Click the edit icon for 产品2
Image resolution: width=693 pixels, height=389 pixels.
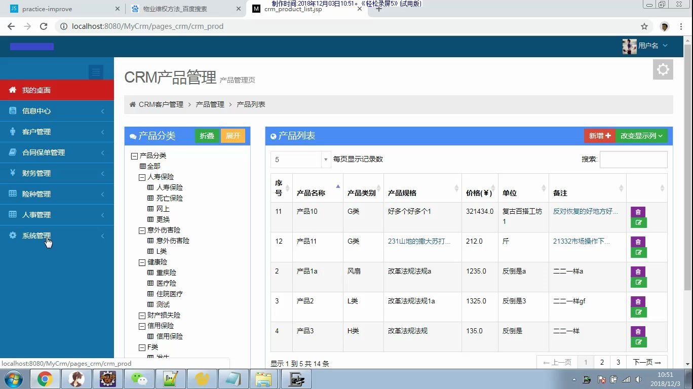[639, 311]
